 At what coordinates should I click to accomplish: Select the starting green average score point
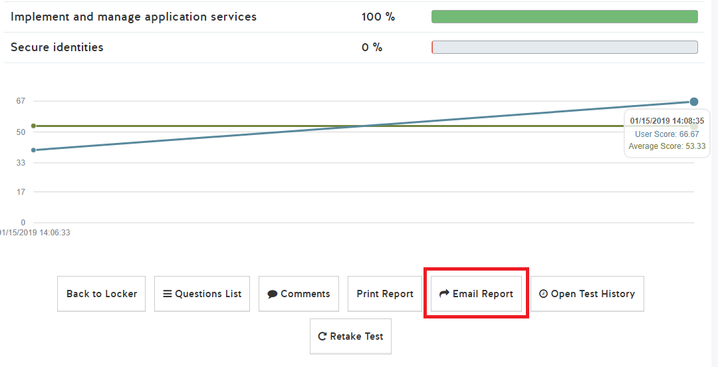pos(33,126)
